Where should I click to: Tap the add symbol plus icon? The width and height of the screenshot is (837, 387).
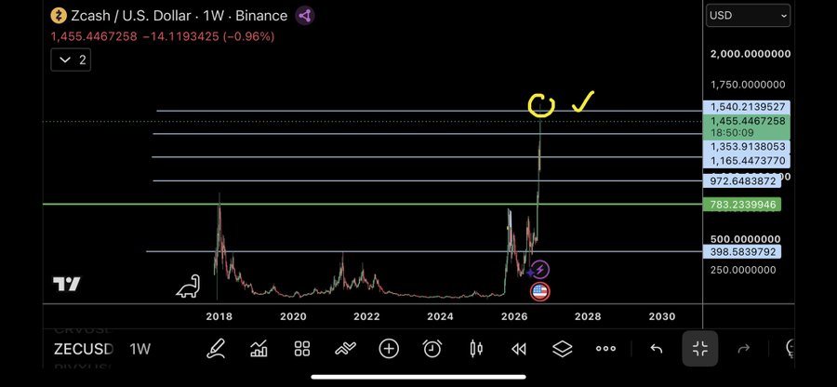click(x=389, y=349)
